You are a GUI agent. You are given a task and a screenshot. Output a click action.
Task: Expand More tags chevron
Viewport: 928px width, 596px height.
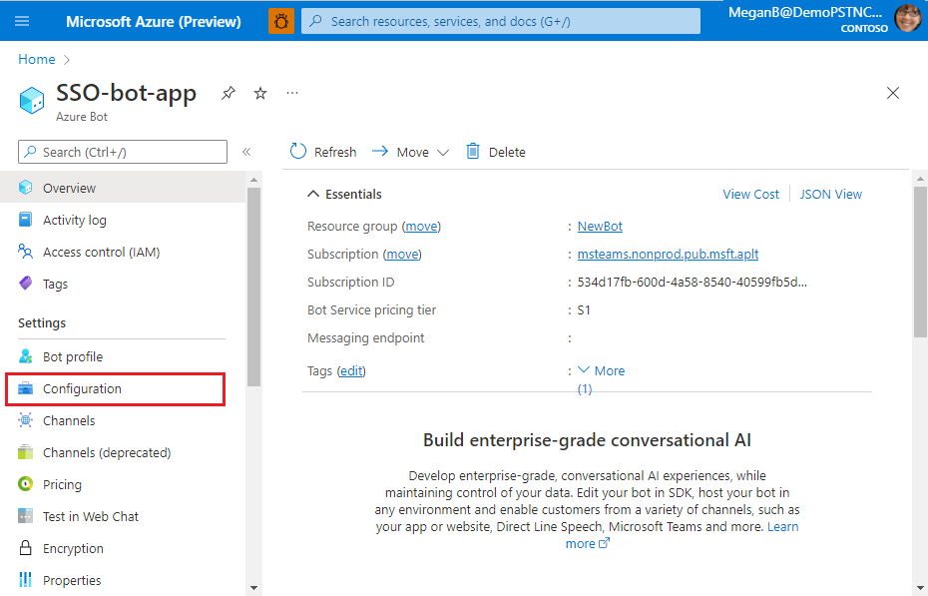click(584, 370)
